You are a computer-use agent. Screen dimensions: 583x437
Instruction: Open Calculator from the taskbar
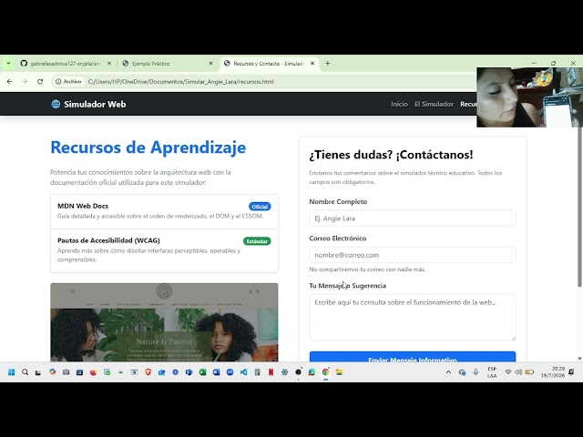click(x=257, y=372)
